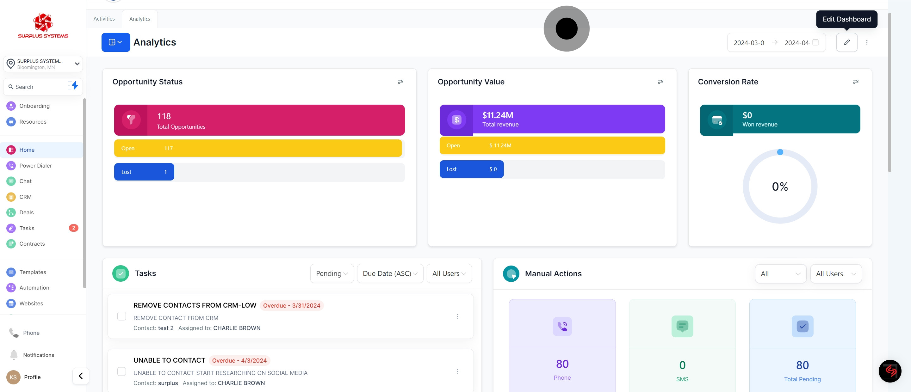Open Conversion Rate widget filter settings icon
This screenshot has height=392, width=911.
click(855, 82)
